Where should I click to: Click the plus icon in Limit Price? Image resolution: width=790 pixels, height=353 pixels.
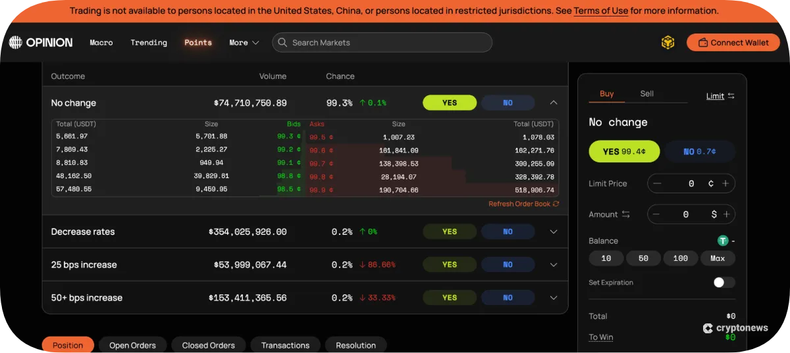point(725,183)
